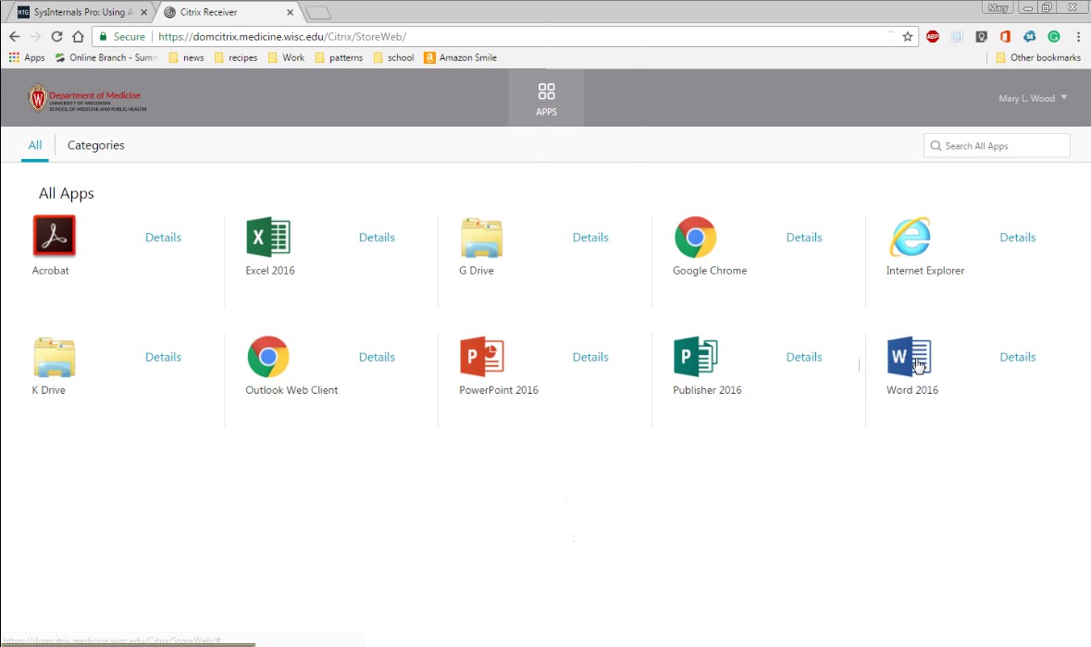Launch the Outlook Web Client icon
Screen dimensions: 1091x647
click(267, 357)
